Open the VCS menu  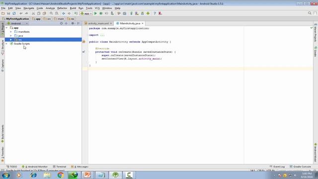[x=97, y=8]
